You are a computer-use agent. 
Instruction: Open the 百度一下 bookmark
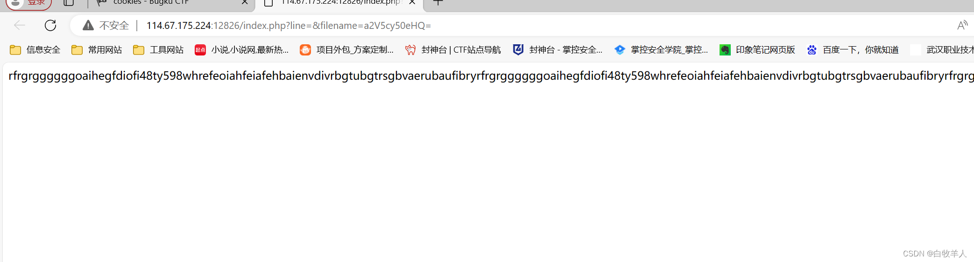[x=853, y=50]
